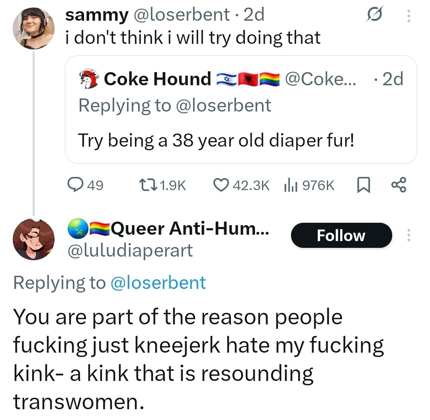
Task: View analytics via the 976K bar icon
Action: (309, 185)
